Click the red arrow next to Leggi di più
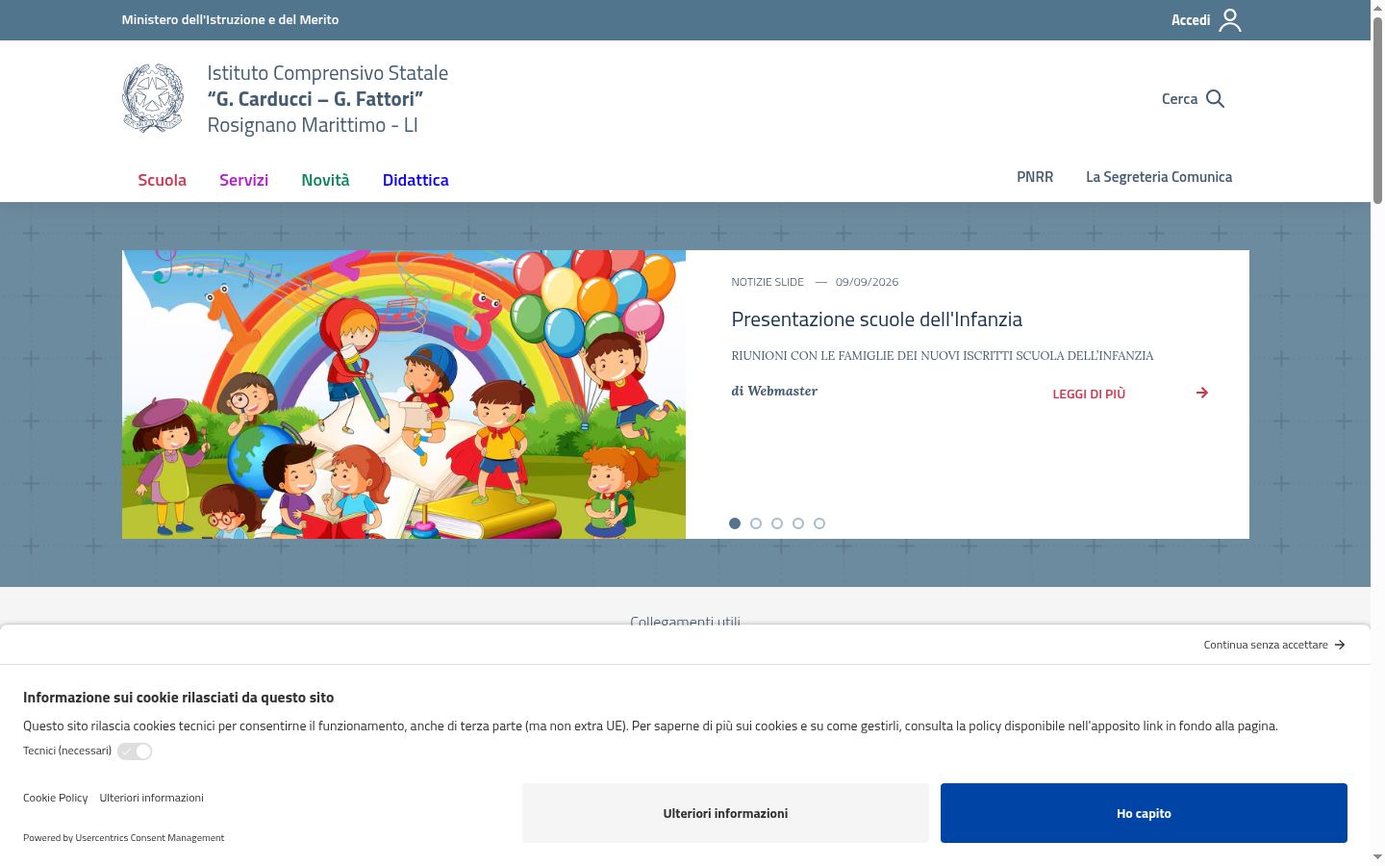Image resolution: width=1385 pixels, height=866 pixels. pyautogui.click(x=1202, y=393)
